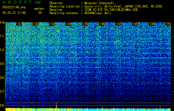Click the 2145 time marker
Image resolution: width=174 pixels, height=111 pixels.
coord(85,24)
